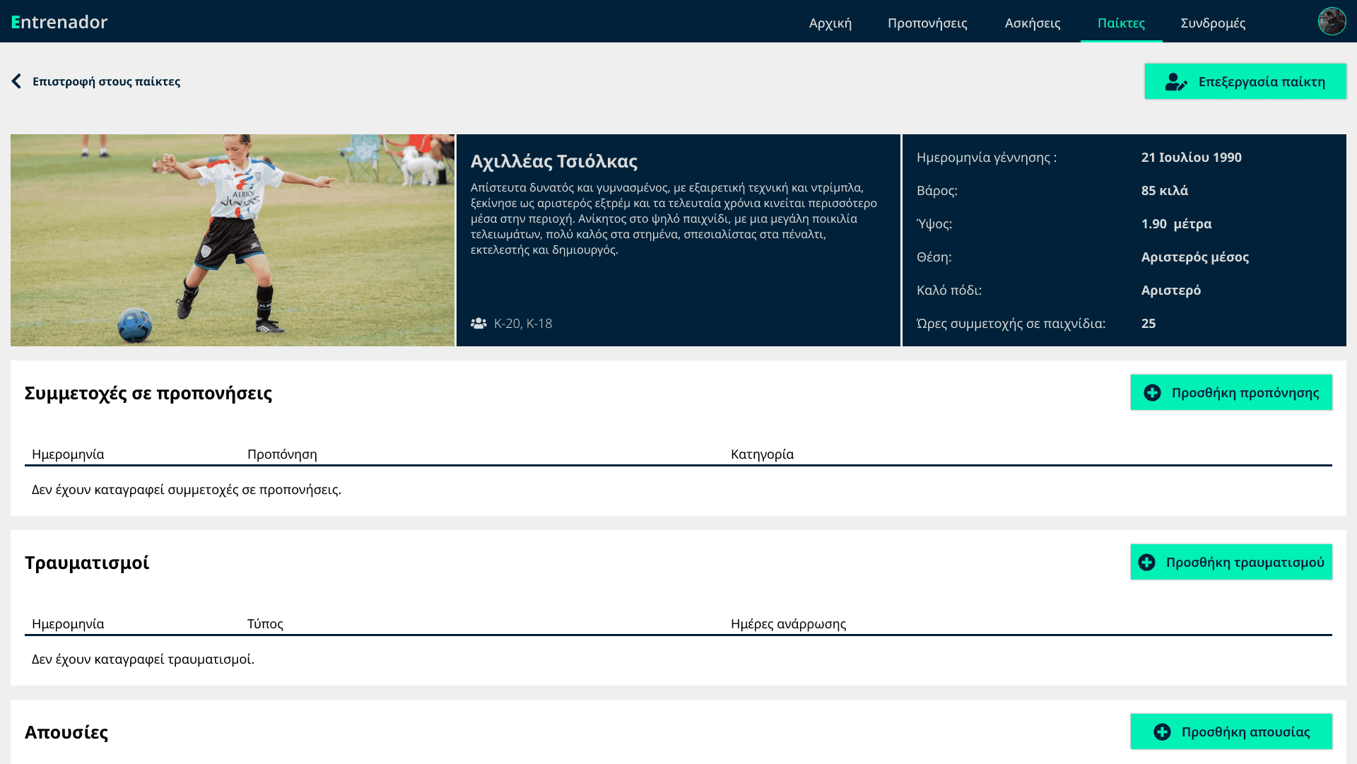1357x764 pixels.
Task: Click the Προσθήκη προπόνησης button
Action: [x=1231, y=392]
